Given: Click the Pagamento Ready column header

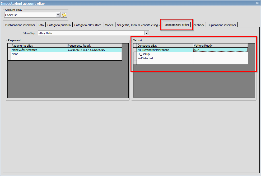Looking at the screenshot, I should 95,46.
